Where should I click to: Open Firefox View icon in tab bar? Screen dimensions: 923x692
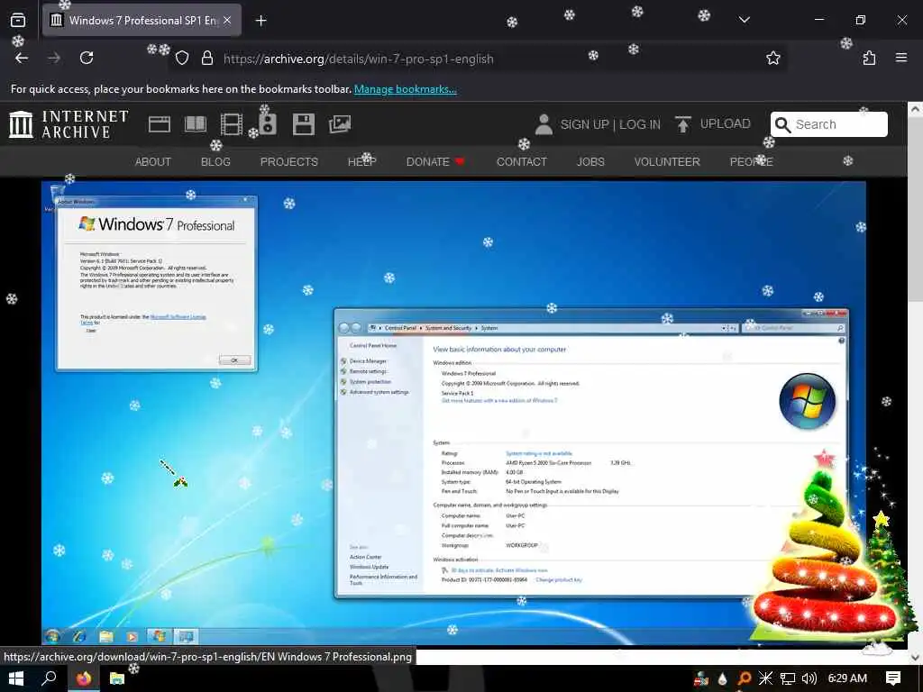coord(18,20)
